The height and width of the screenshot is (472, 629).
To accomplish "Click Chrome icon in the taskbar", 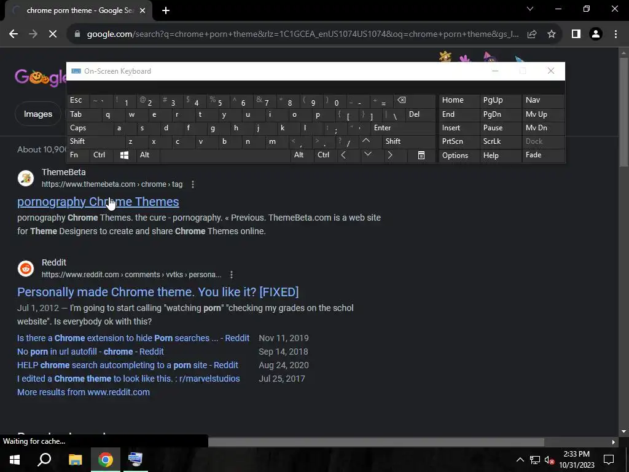I will click(106, 459).
